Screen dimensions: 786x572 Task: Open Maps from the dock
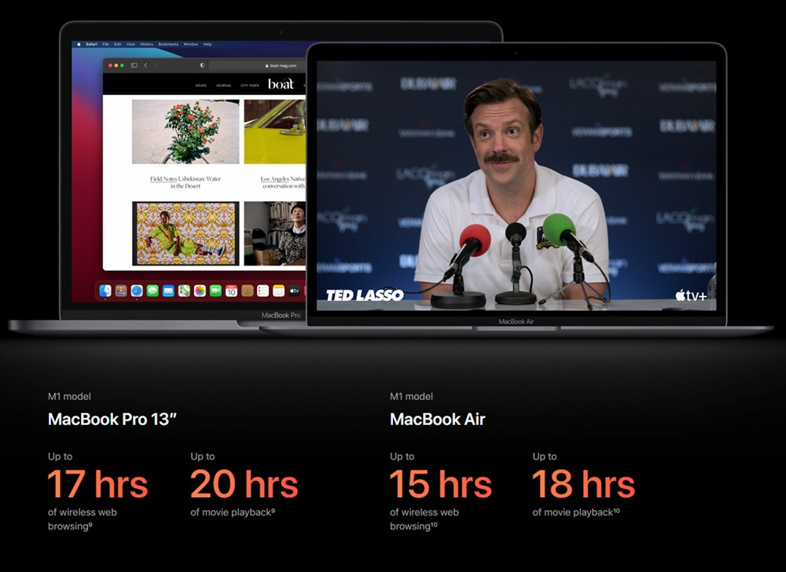point(184,291)
